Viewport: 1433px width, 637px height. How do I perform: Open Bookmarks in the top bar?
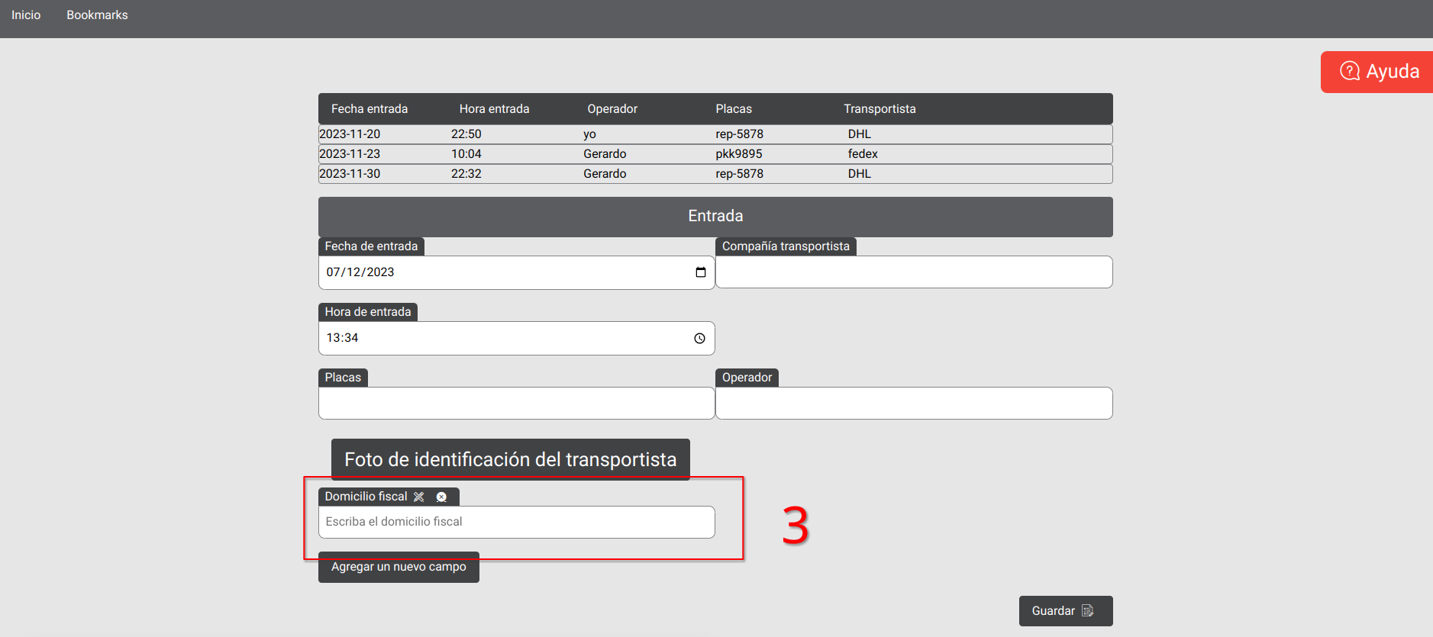[x=97, y=15]
